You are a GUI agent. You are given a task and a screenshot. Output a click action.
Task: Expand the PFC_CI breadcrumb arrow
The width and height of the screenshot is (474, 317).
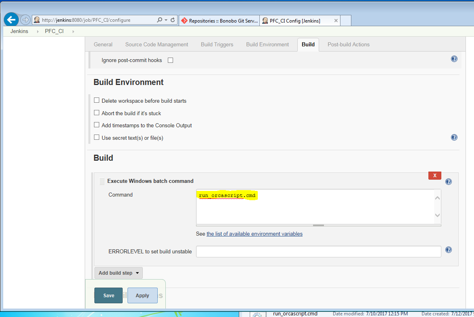[x=73, y=31]
